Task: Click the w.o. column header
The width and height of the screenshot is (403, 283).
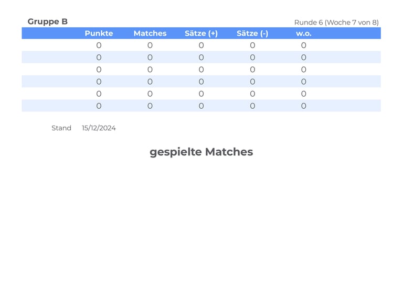Action: click(303, 33)
